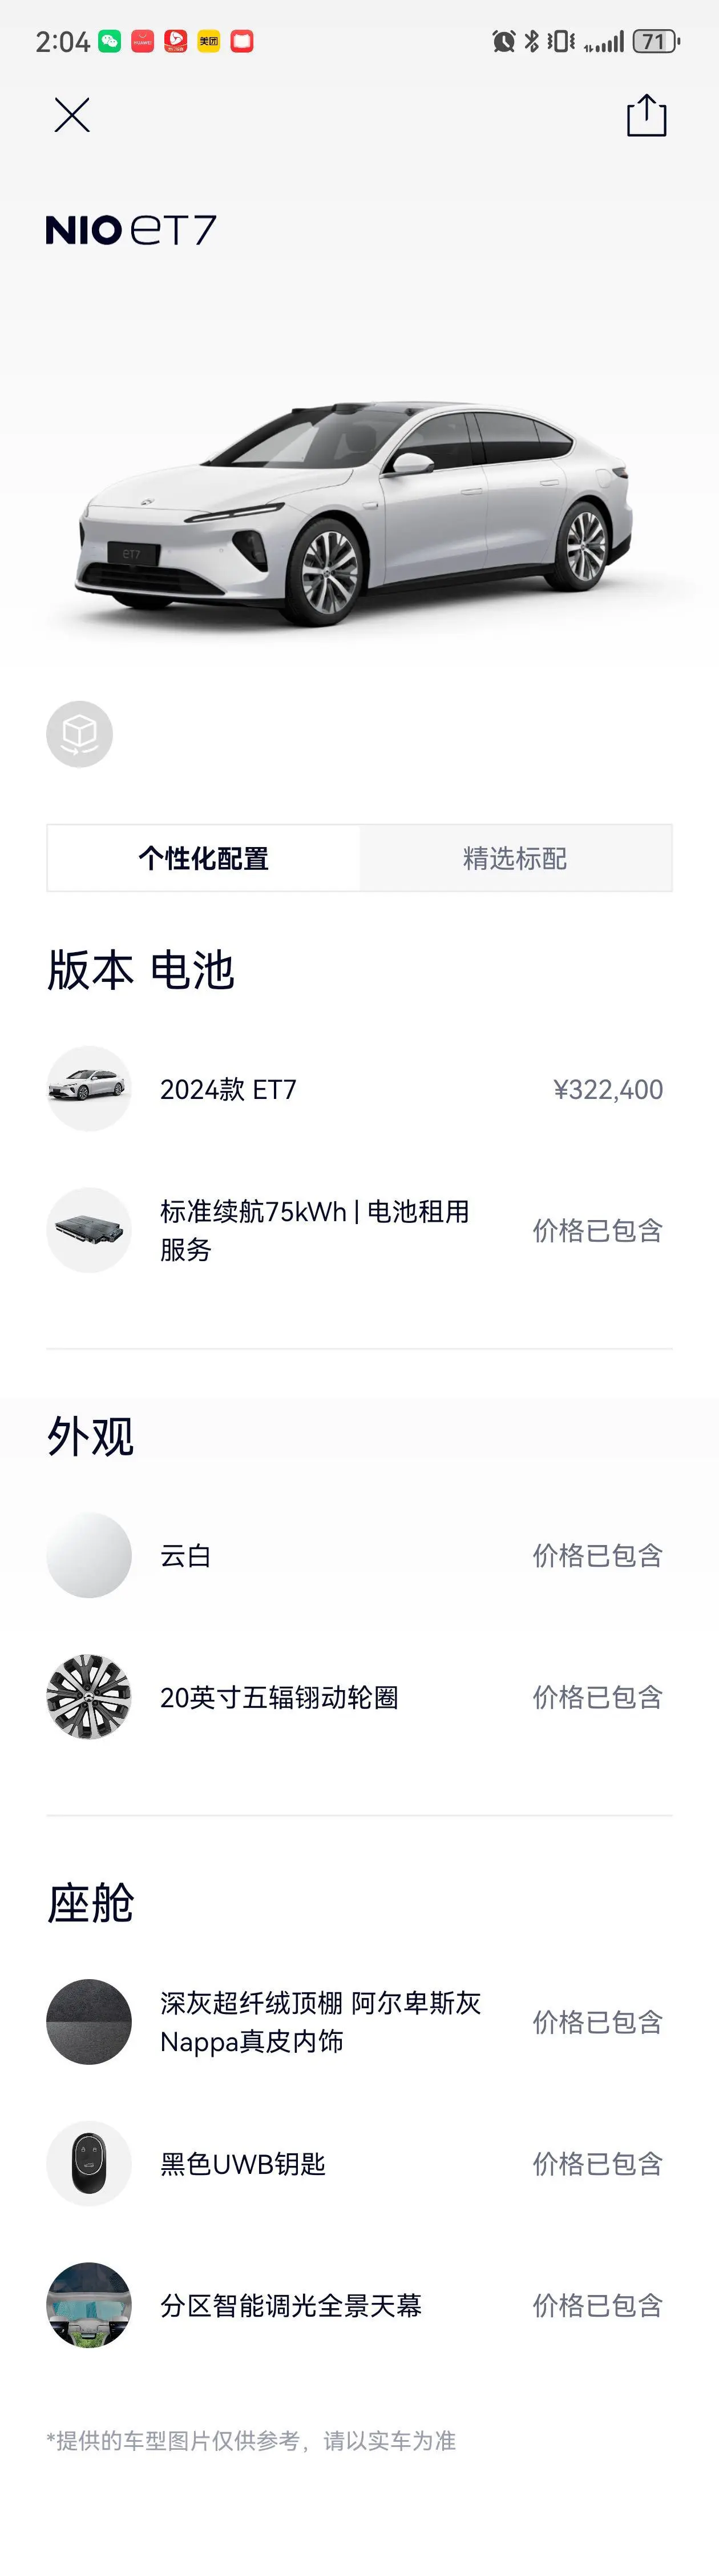
Task: Tap the share icon at top right
Action: (646, 115)
